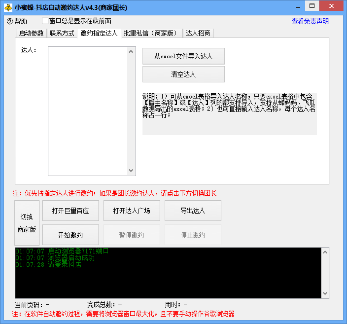Click 清空达人 to clear the talent list

(184, 74)
